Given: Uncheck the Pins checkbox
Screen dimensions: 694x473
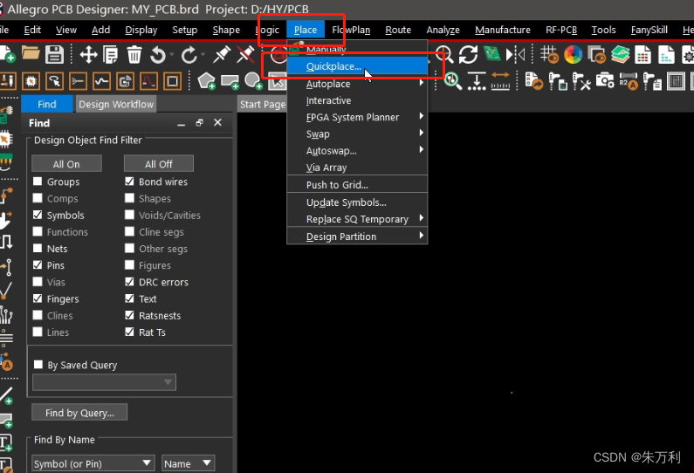Looking at the screenshot, I should (x=38, y=265).
